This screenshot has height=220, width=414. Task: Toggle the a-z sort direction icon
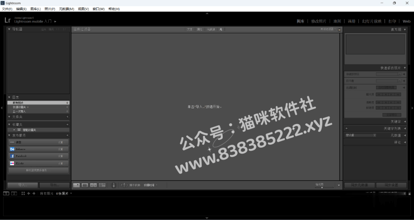tap(124, 185)
